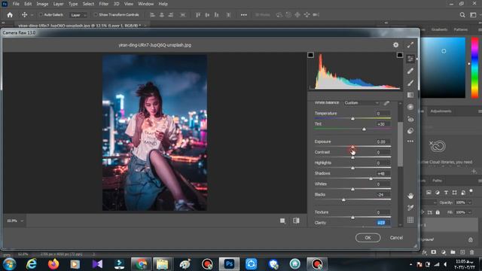The image size is (482, 271).
Task: Switch to the Paths tab
Action: point(437,181)
